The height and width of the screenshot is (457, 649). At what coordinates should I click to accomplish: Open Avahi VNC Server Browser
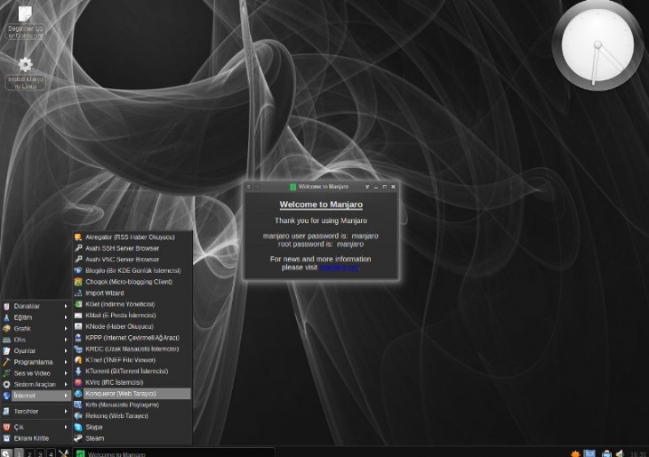132,260
